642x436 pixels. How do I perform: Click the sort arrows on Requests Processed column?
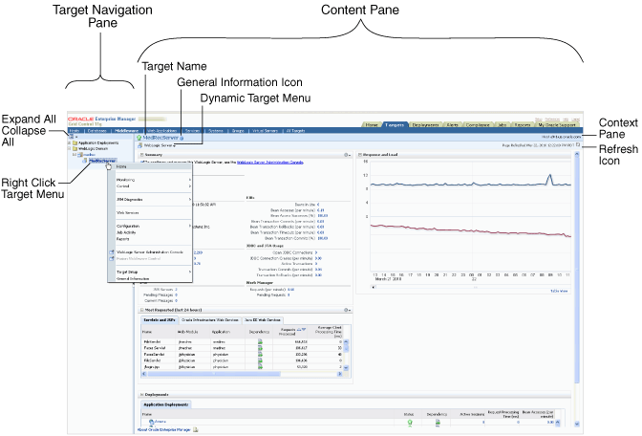(301, 330)
